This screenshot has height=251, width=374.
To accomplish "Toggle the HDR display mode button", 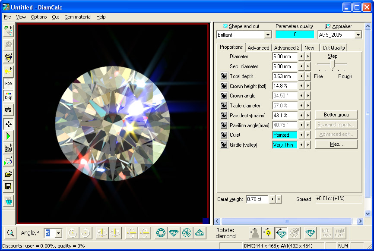I will [8, 84].
